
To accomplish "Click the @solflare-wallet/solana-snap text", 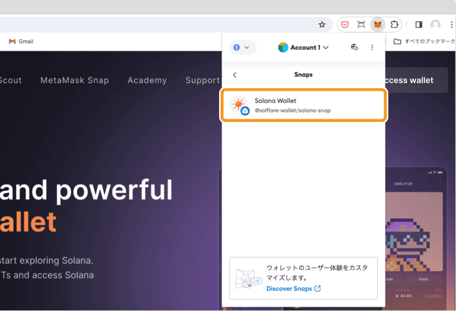I will click(x=293, y=110).
